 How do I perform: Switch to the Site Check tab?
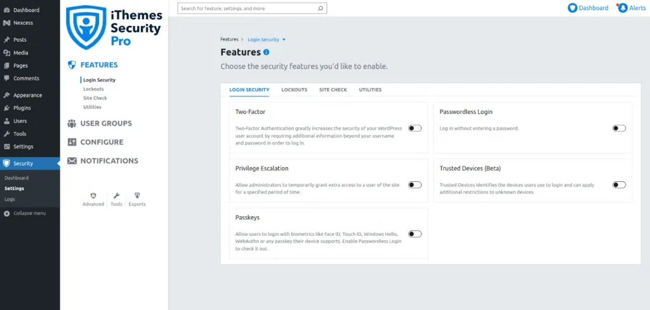click(333, 90)
